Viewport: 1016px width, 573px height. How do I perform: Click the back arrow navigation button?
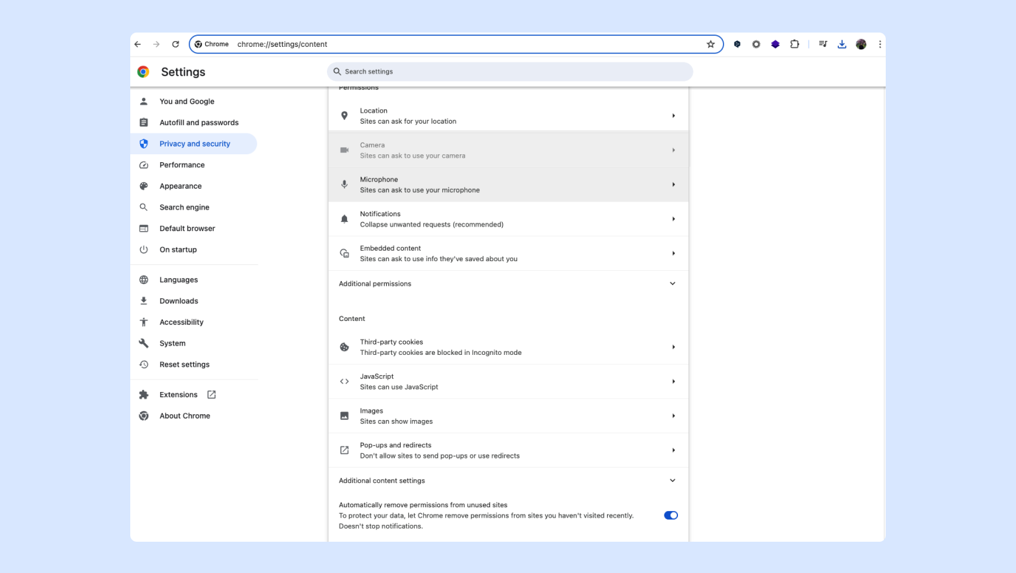(137, 44)
